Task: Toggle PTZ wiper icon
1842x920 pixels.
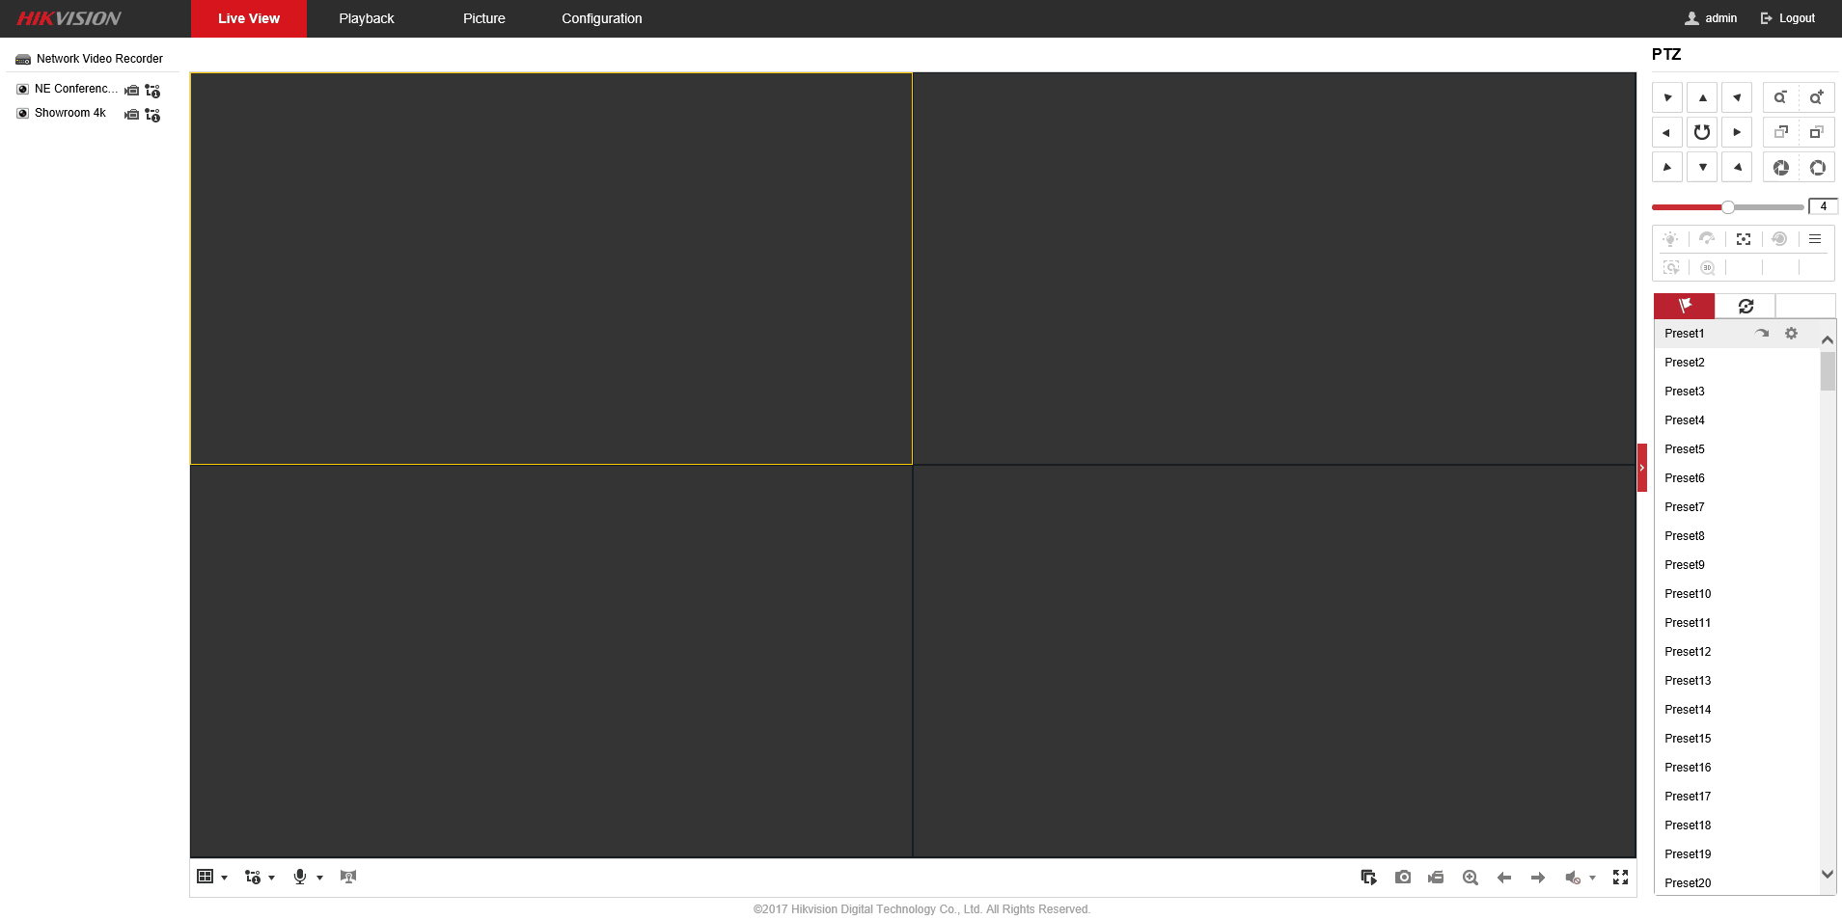Action: pos(1707,239)
